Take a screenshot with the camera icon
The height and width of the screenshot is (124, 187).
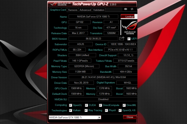point(126,9)
